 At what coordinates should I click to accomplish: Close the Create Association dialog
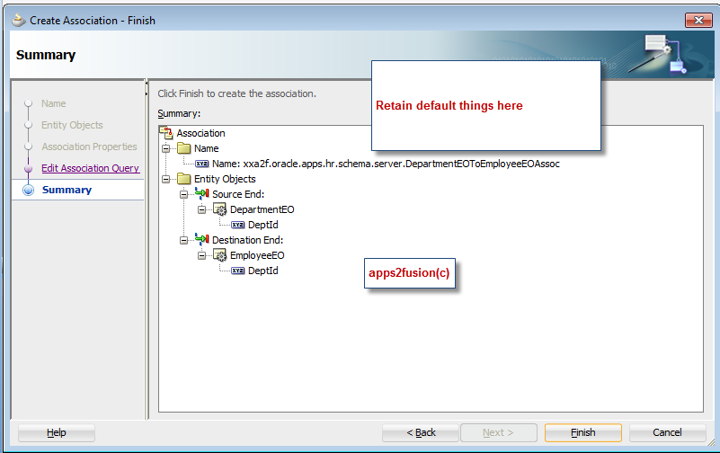(699, 20)
